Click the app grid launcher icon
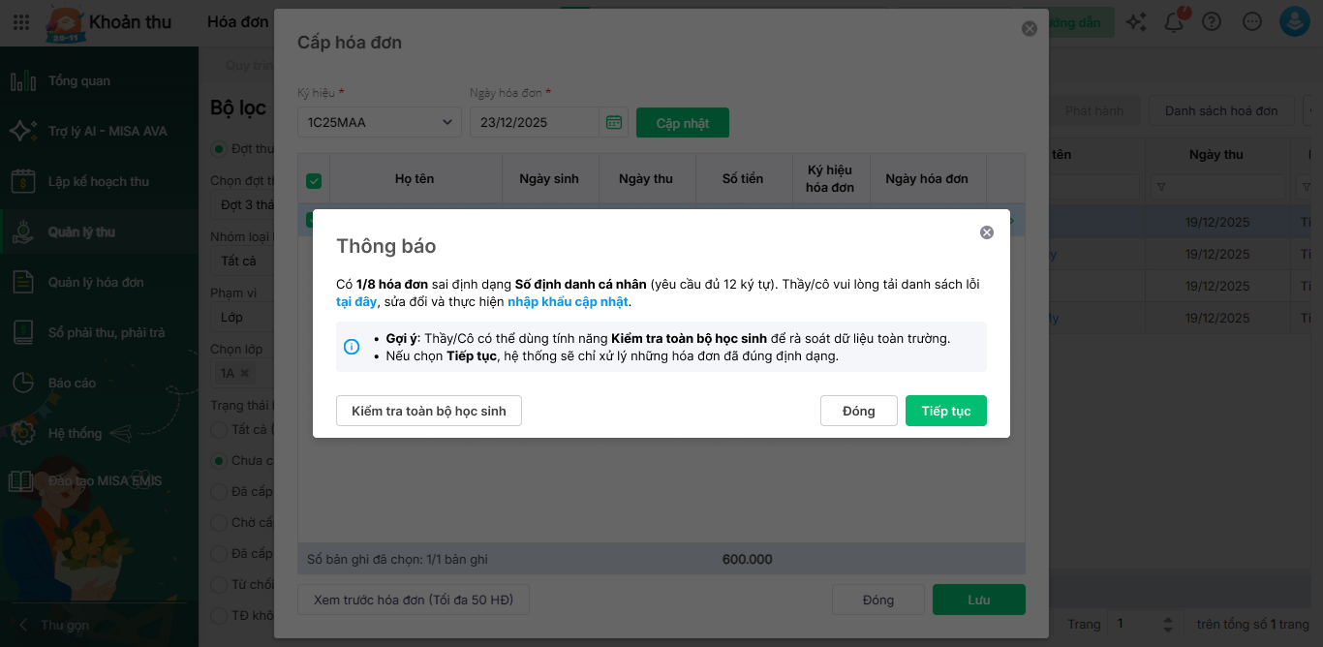 pyautogui.click(x=22, y=22)
